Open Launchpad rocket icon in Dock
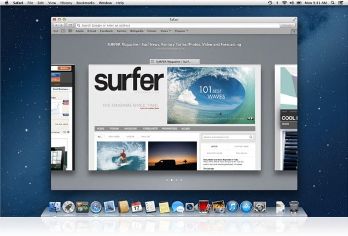Screen dimensions: 348x236 68,207
